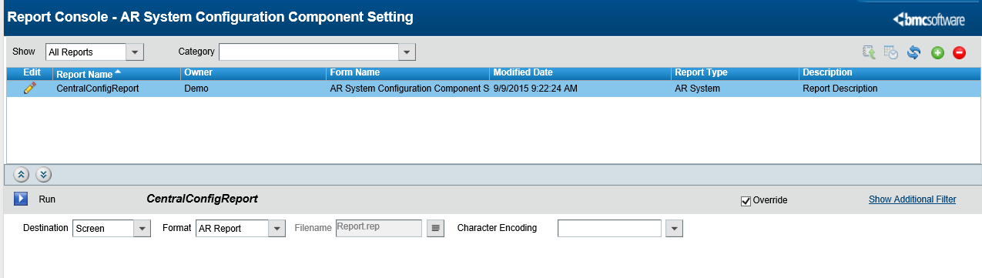The height and width of the screenshot is (278, 982).
Task: Edit CentralConfigReport with the pencil icon
Action: [30, 88]
